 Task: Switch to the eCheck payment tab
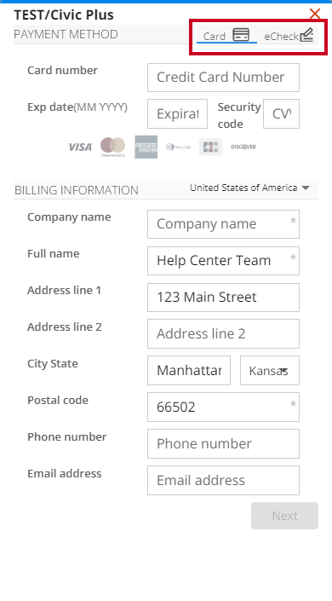pyautogui.click(x=289, y=36)
